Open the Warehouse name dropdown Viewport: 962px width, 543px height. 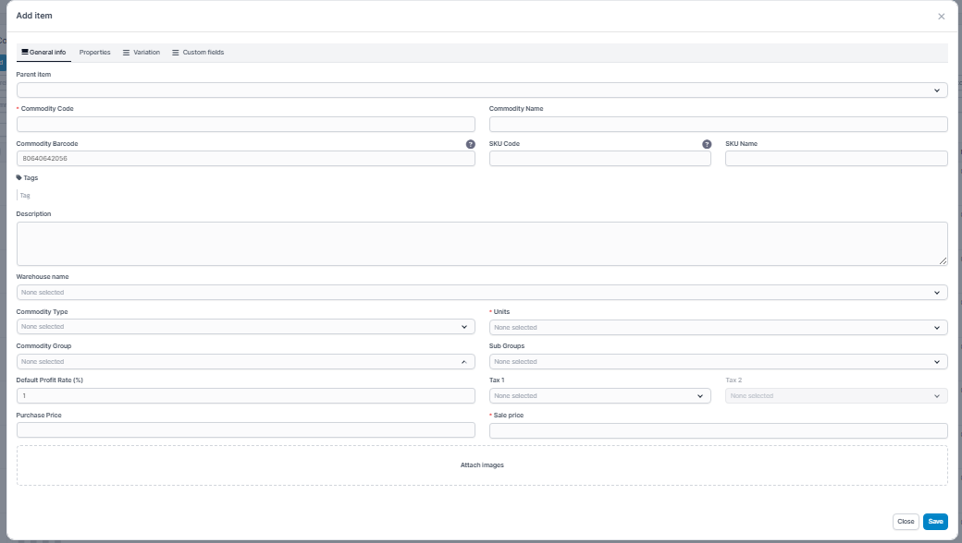tap(481, 293)
